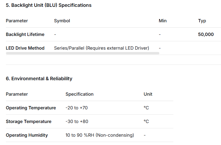Click the Unit column header

(148, 94)
